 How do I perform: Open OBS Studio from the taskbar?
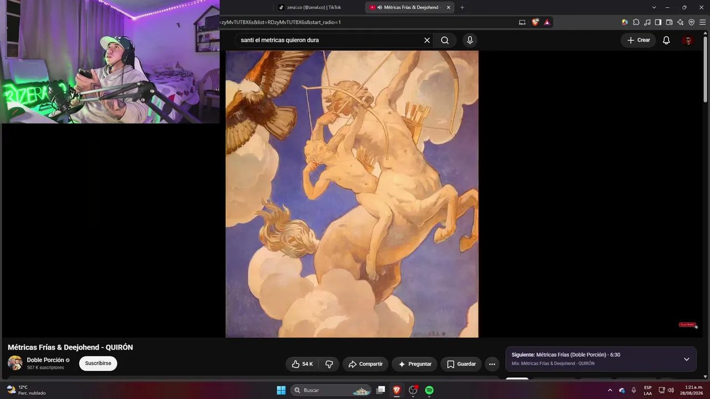(x=413, y=390)
